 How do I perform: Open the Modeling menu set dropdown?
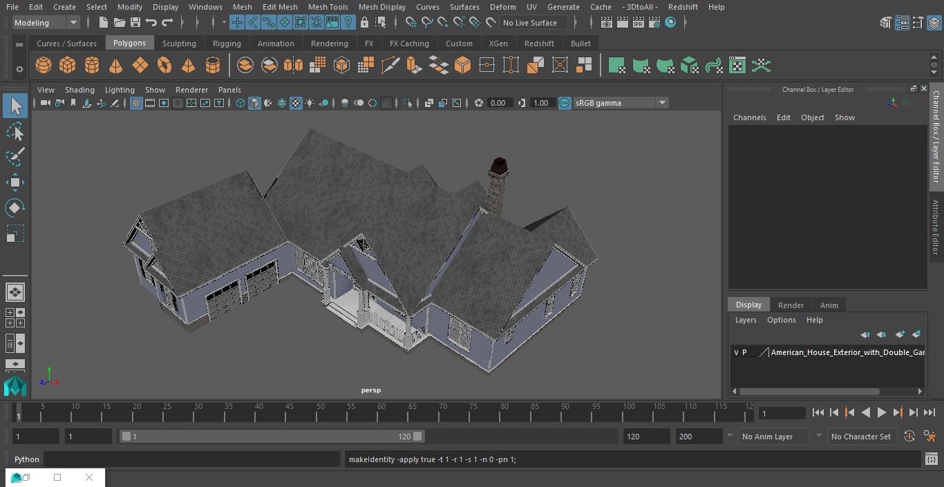tap(46, 23)
